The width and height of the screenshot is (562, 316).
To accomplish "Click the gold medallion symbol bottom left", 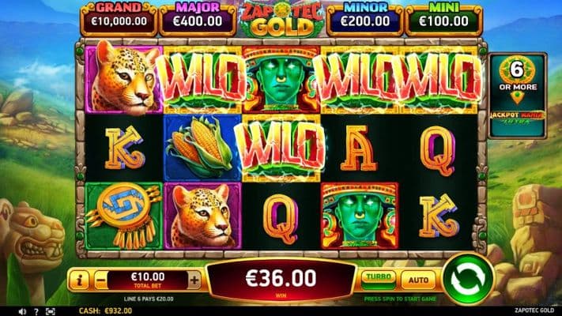I will coord(123,216).
